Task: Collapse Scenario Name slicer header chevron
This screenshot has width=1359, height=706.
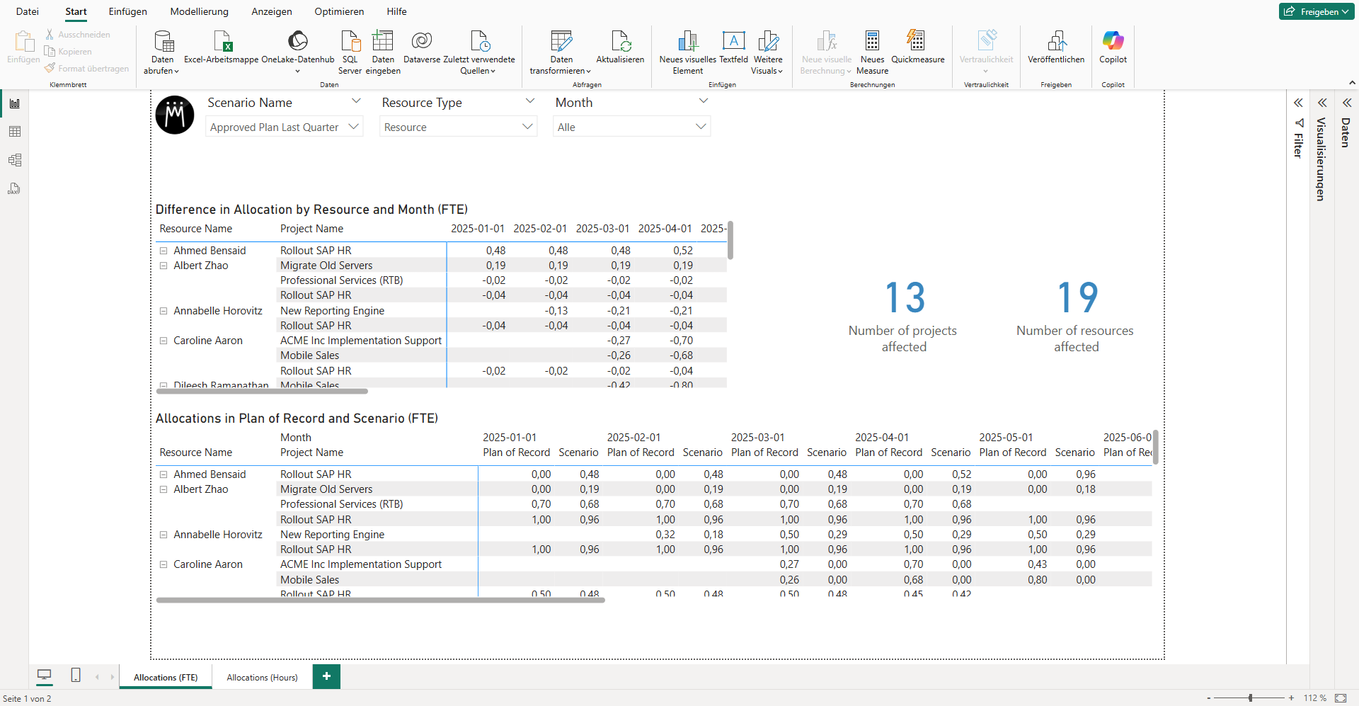Action: click(x=356, y=101)
